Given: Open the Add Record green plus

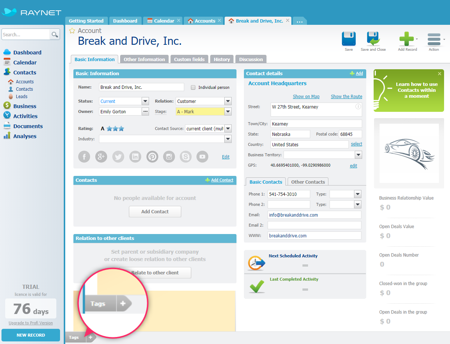Looking at the screenshot, I should (406, 39).
